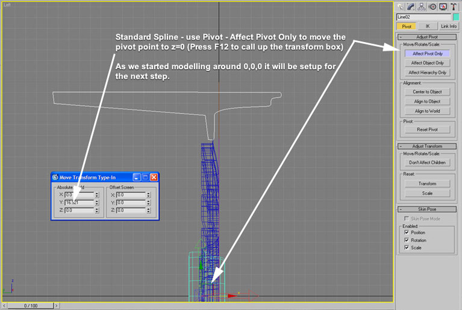Click the 3ds Max icon in Move Transform title bar
Viewport: 462px width, 310px height.
[55, 177]
